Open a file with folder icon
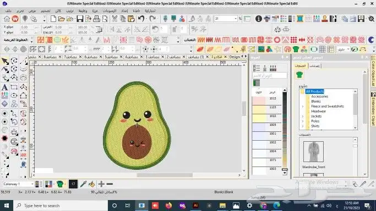The width and height of the screenshot is (376, 211). point(62,19)
